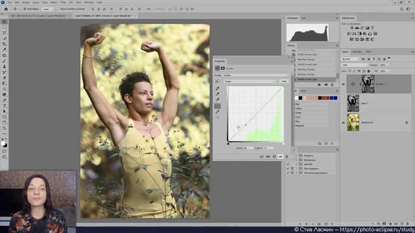Viewport: 415px width, 233px height.
Task: Select the edit points curve tool
Action: click(x=217, y=106)
